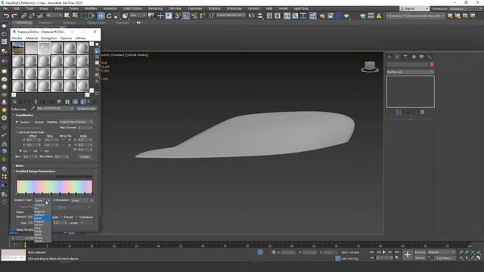Choose Diagonal in gradient type list
484x272 pixels.
(39, 212)
